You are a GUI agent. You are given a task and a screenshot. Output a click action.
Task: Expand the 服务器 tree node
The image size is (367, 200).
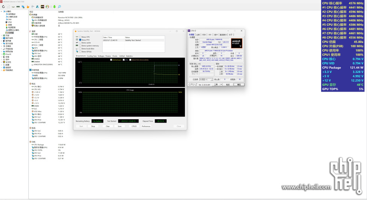click(x=1, y=41)
